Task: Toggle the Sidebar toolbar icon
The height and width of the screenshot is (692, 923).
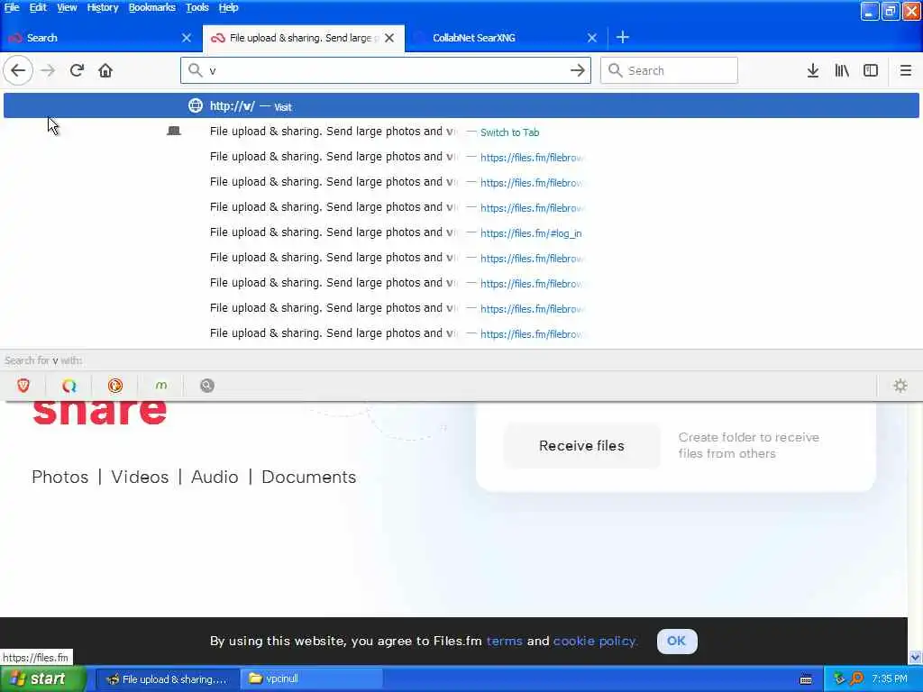Action: (x=871, y=70)
